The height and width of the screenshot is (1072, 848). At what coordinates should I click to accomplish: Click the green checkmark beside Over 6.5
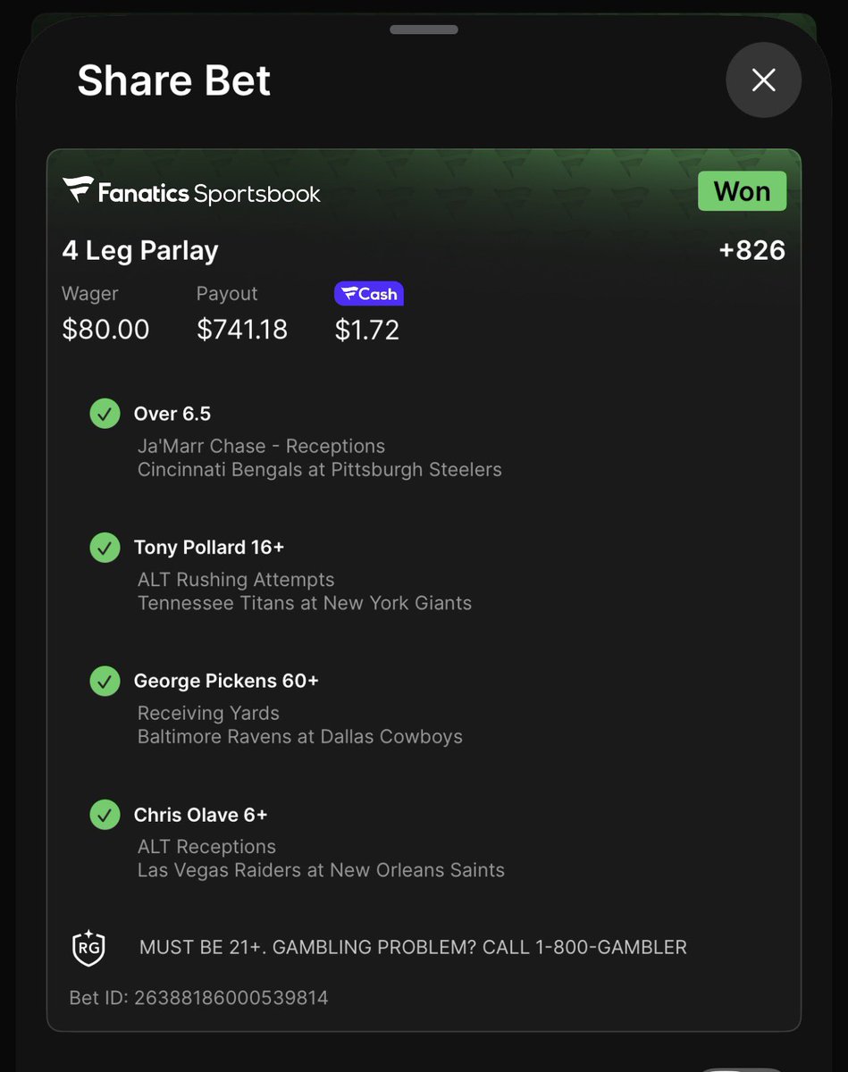point(105,414)
